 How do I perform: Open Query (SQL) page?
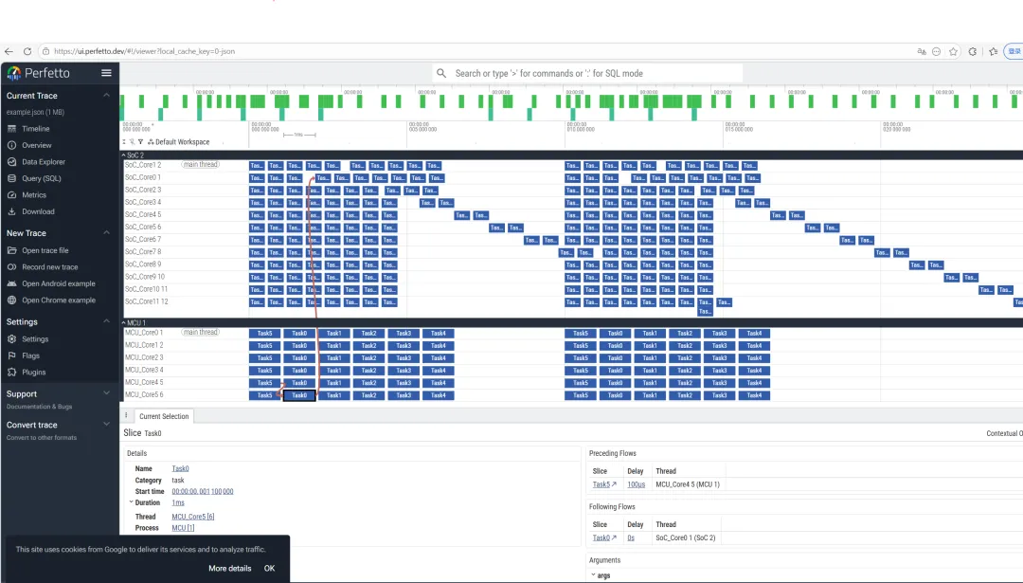tap(34, 178)
